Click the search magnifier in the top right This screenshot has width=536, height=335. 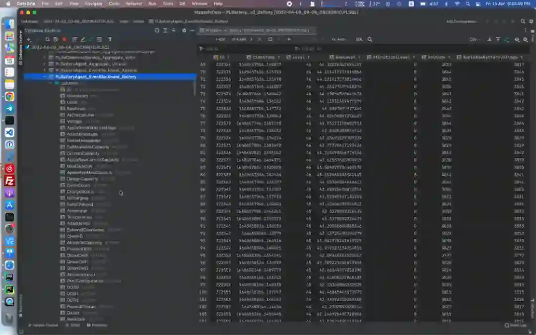[x=523, y=22]
